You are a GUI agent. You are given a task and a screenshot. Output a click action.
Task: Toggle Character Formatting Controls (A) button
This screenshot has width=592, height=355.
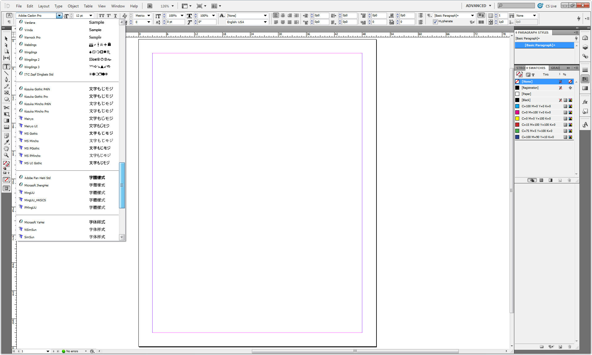point(9,15)
